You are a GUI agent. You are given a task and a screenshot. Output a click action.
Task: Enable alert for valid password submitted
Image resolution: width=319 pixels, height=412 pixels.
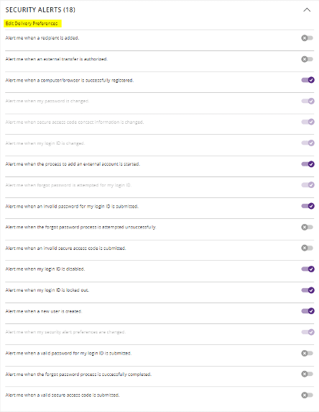[308, 353]
